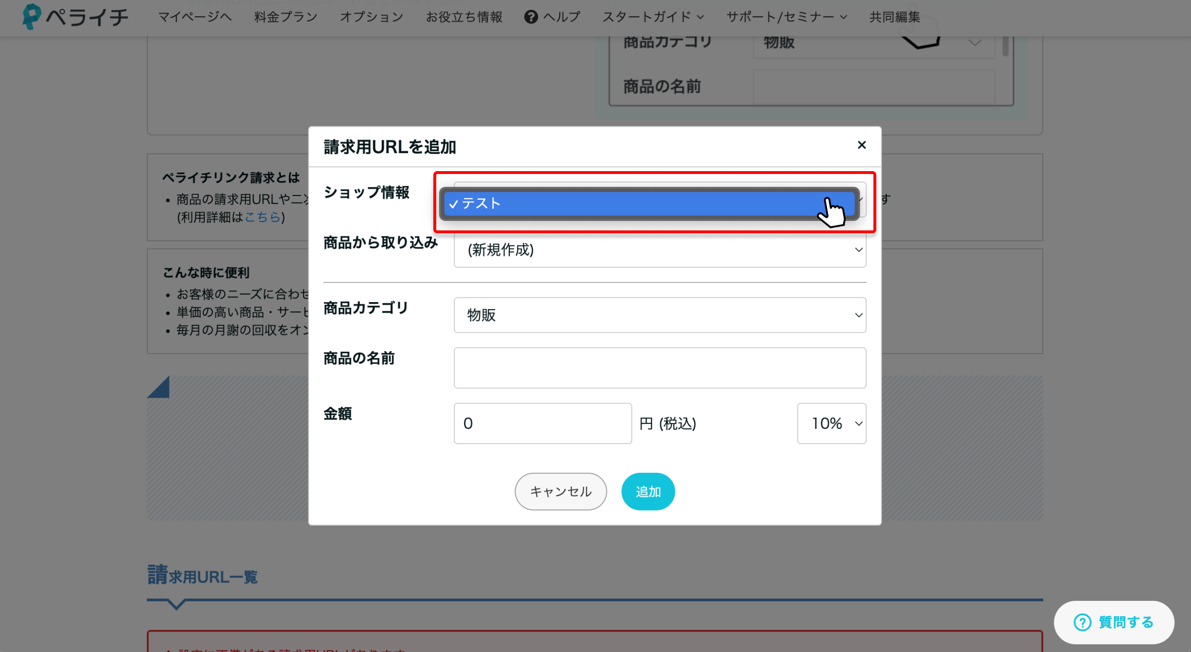Click the ペライチリンク請求とは heading
The width and height of the screenshot is (1191, 652).
point(231,178)
